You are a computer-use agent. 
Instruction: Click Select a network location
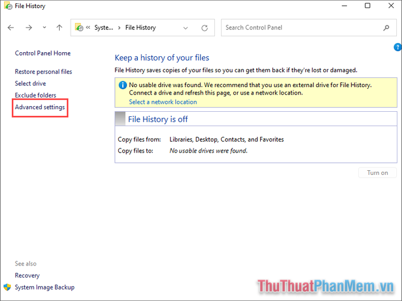[x=163, y=102]
